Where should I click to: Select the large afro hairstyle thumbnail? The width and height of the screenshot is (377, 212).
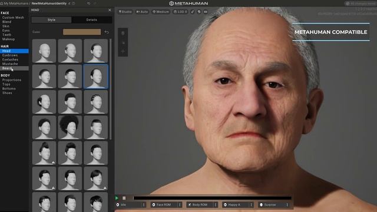70,127
